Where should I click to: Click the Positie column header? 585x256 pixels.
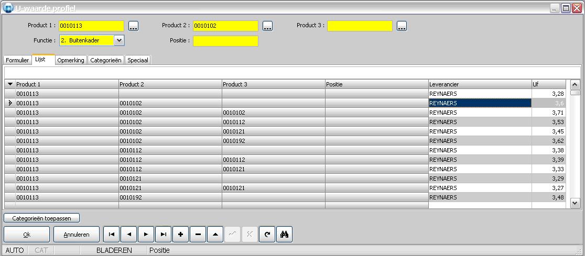pyautogui.click(x=377, y=84)
